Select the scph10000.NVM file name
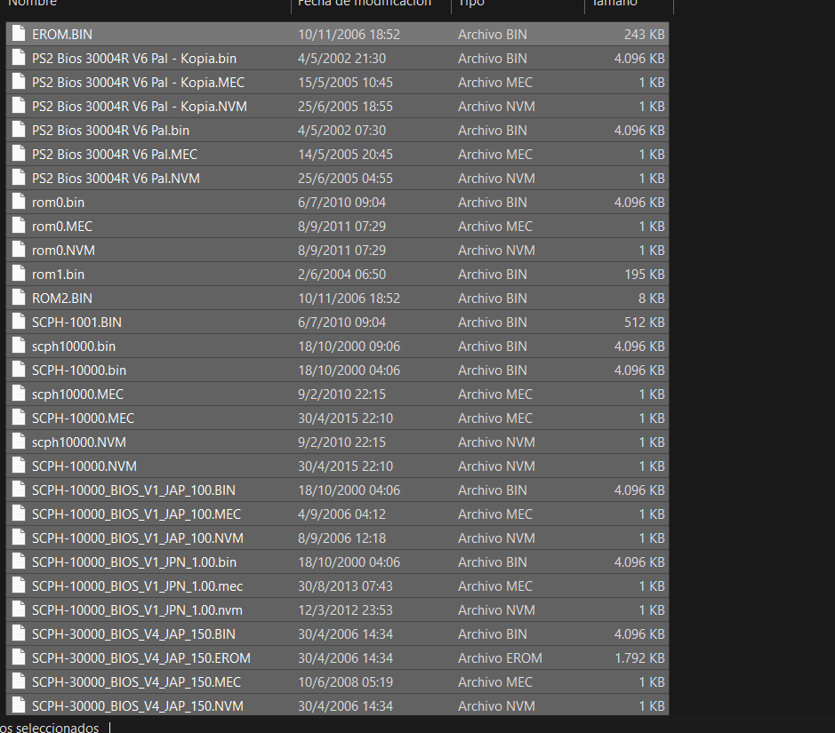835x733 pixels. [x=79, y=442]
